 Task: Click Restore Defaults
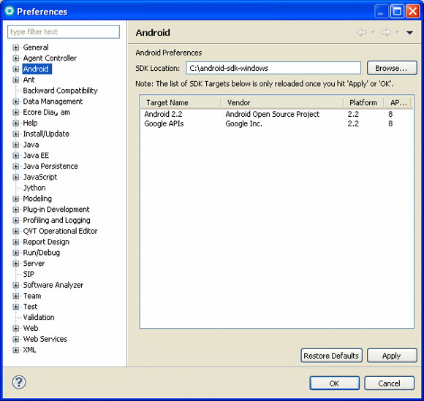331,356
